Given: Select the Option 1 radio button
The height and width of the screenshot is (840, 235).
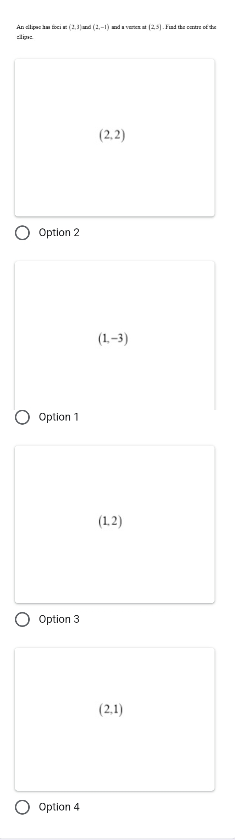Looking at the screenshot, I should pyautogui.click(x=22, y=417).
